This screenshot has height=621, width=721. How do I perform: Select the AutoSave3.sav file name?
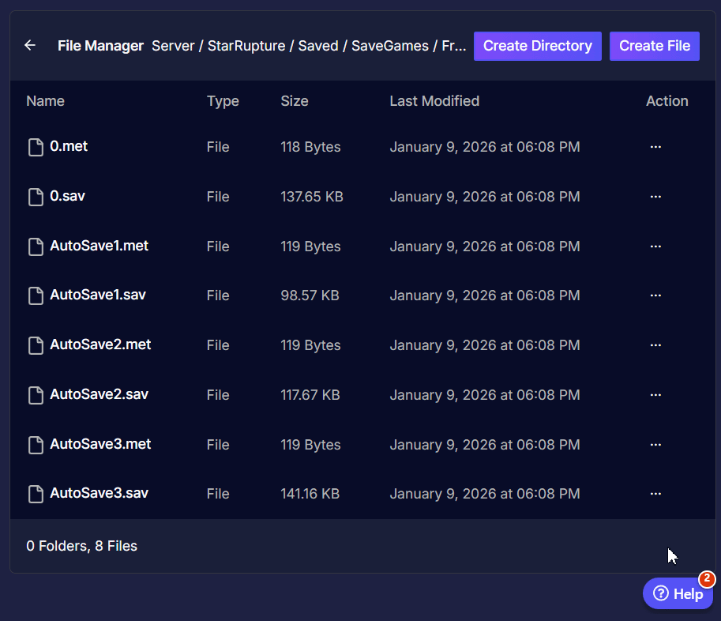99,493
